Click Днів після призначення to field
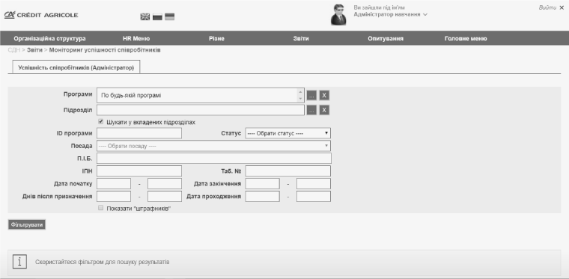This screenshot has height=279, width=569. point(165,197)
